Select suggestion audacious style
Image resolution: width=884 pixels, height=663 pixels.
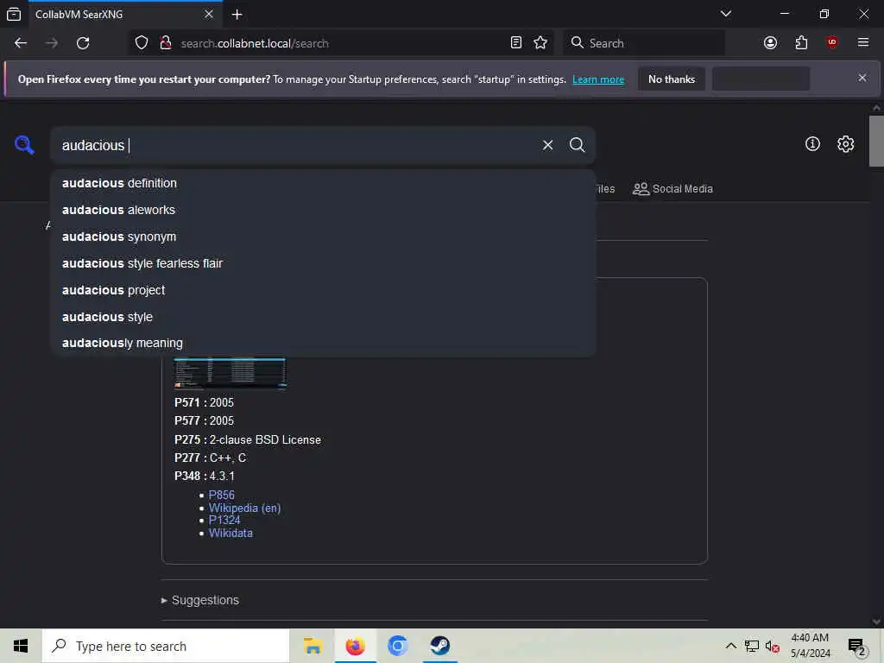323,317
